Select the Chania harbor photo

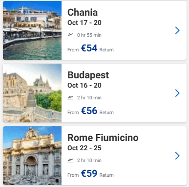click(x=32, y=30)
